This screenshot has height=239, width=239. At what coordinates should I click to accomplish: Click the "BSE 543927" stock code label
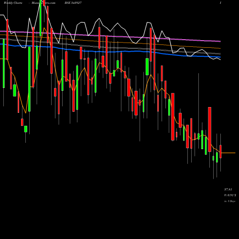[73, 3]
